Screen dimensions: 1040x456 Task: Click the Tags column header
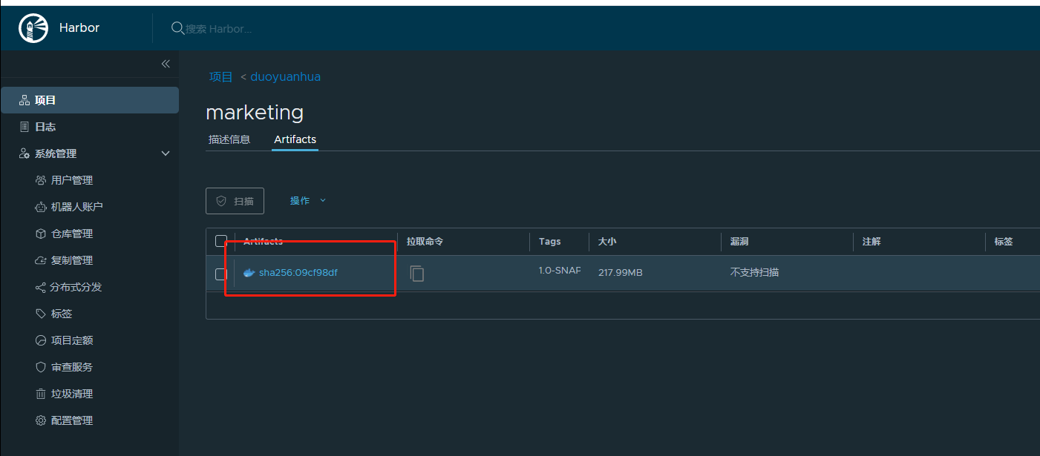pos(550,242)
